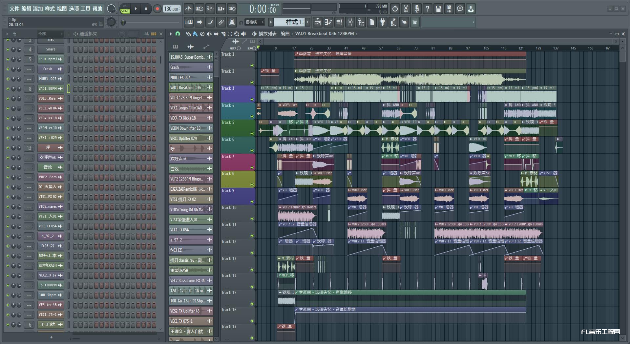Screen dimensions: 630x344
Task: Open the mixer view button
Action: tap(350, 22)
